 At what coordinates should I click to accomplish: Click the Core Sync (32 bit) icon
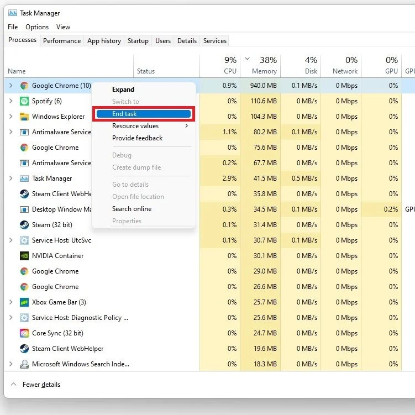click(x=24, y=333)
